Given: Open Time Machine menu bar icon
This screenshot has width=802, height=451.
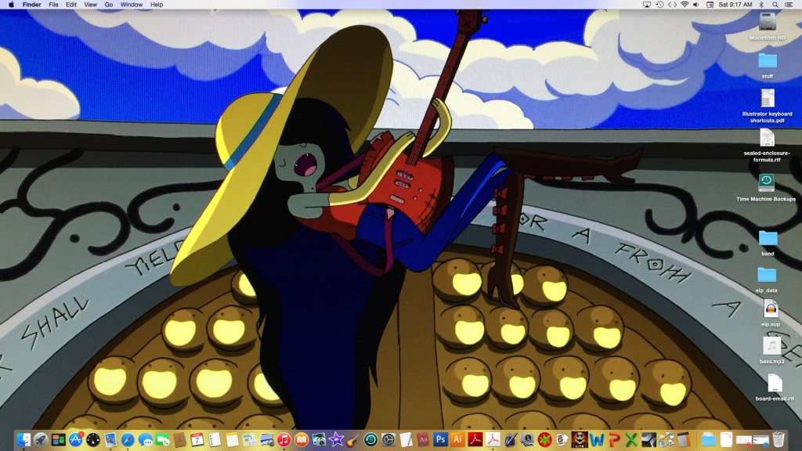Looking at the screenshot, I should point(659,5).
